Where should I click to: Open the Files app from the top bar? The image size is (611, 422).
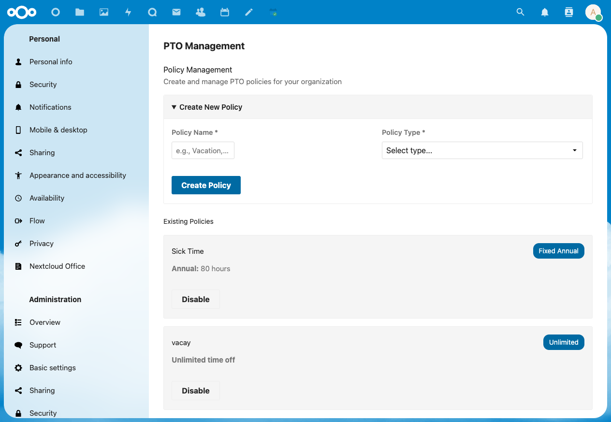tap(80, 12)
